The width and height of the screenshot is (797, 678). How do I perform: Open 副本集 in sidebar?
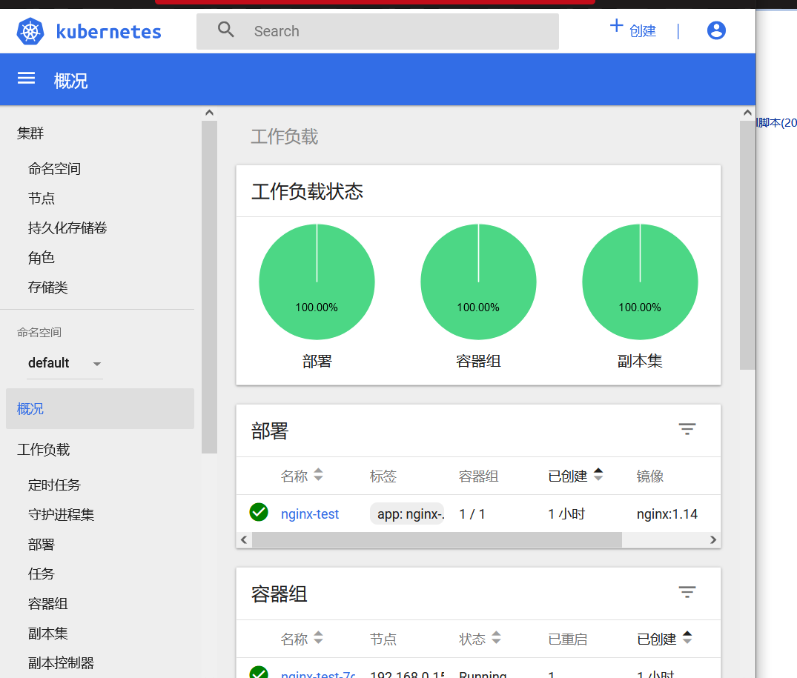click(47, 634)
